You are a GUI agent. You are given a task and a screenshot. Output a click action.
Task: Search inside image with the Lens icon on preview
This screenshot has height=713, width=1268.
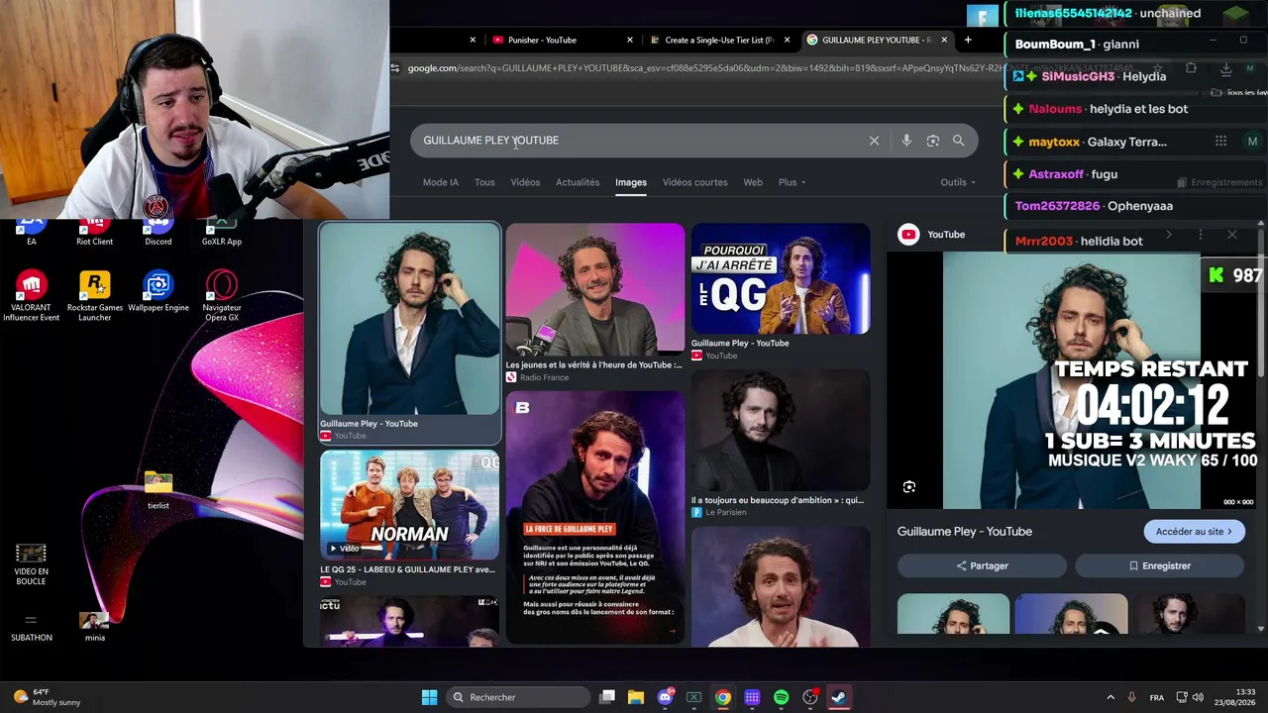click(909, 486)
